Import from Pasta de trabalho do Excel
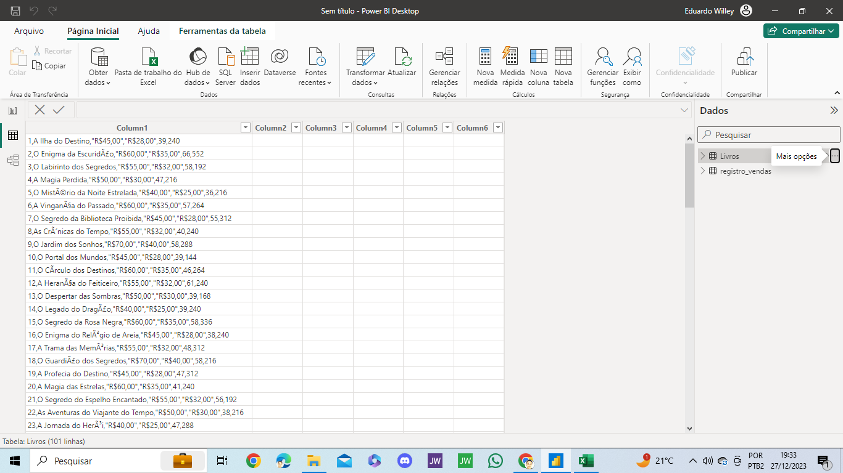Viewport: 843px width, 473px height. click(x=148, y=67)
